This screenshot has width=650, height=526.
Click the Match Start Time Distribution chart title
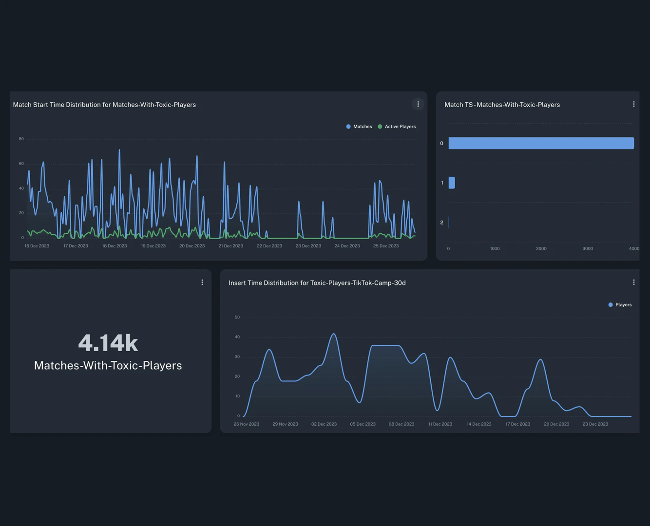[x=104, y=104]
